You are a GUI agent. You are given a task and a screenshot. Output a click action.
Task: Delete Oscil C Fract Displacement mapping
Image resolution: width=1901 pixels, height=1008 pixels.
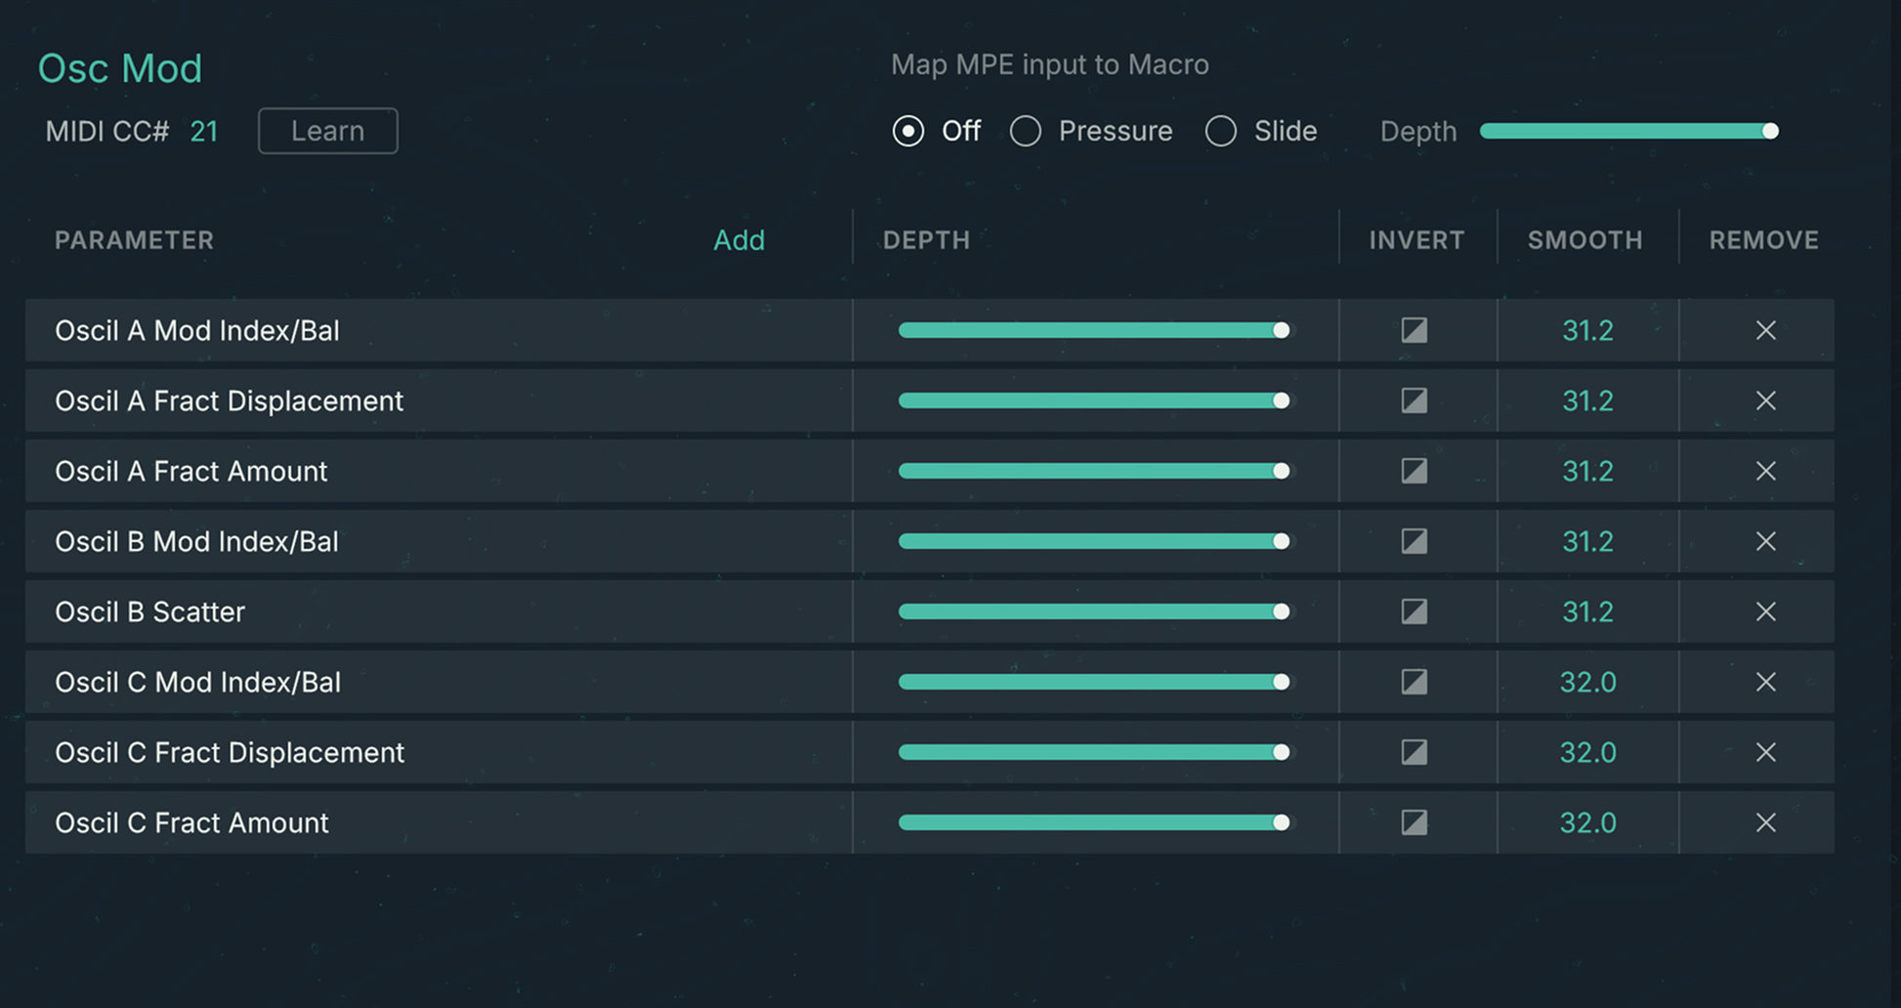pos(1765,752)
